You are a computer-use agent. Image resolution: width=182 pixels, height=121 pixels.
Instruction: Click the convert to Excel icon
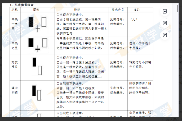point(165,23)
